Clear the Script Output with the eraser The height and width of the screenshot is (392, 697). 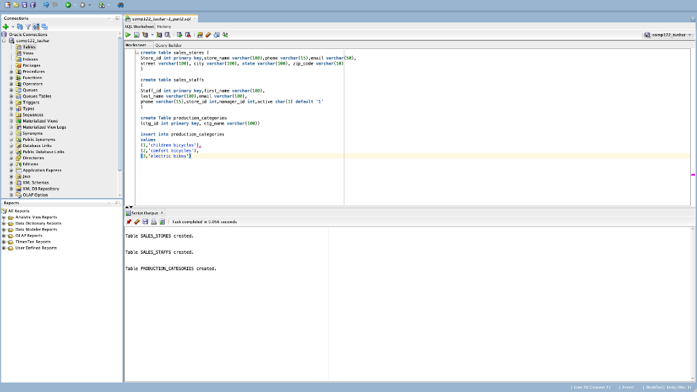(x=137, y=222)
